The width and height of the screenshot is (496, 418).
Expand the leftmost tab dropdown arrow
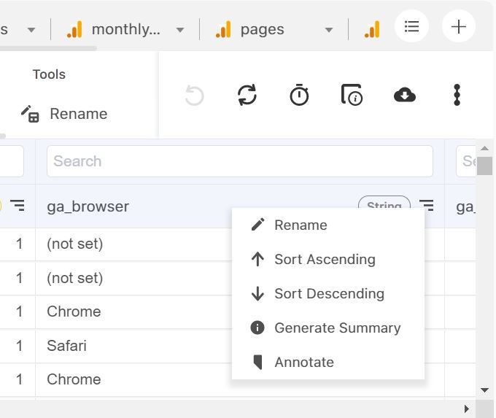tap(31, 30)
